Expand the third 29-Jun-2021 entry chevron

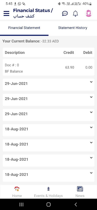click(x=91, y=112)
